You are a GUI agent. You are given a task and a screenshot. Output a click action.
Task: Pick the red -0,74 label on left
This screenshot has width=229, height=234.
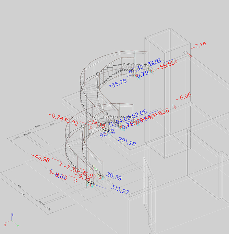coord(54,116)
